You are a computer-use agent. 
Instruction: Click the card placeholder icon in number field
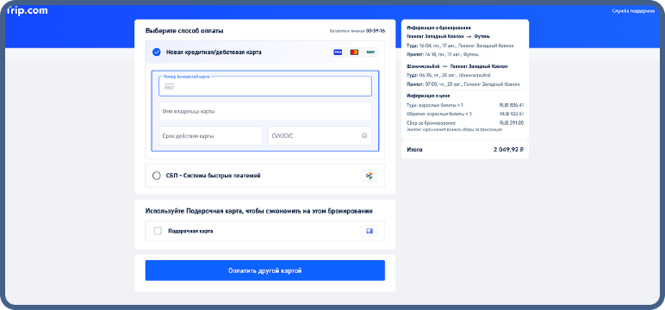point(169,86)
